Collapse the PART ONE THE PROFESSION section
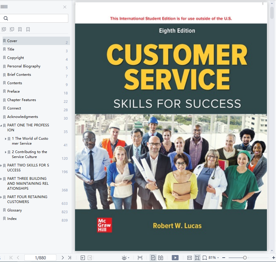276x262 pixels. (1, 125)
